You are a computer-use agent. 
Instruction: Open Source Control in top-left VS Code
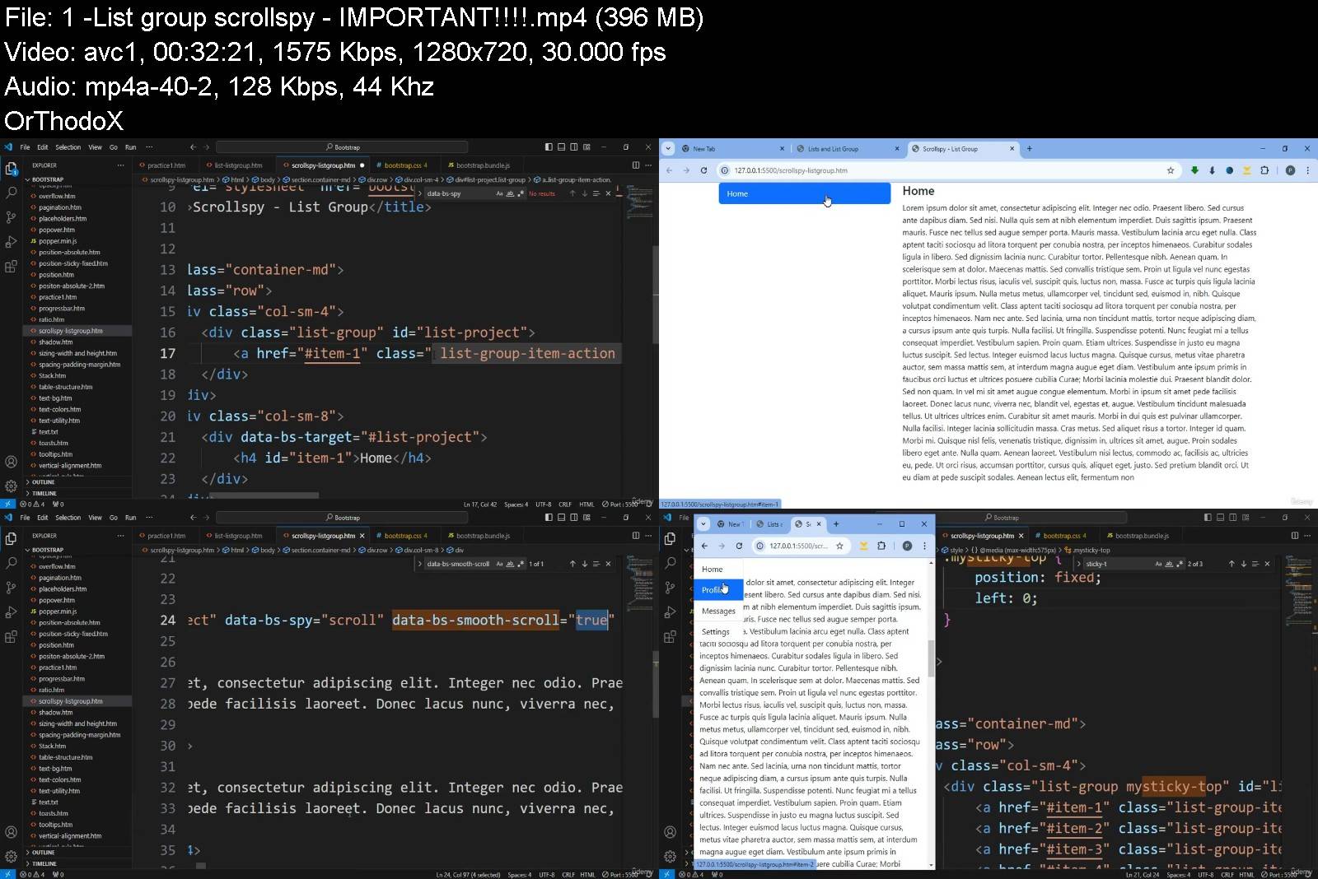click(x=11, y=217)
